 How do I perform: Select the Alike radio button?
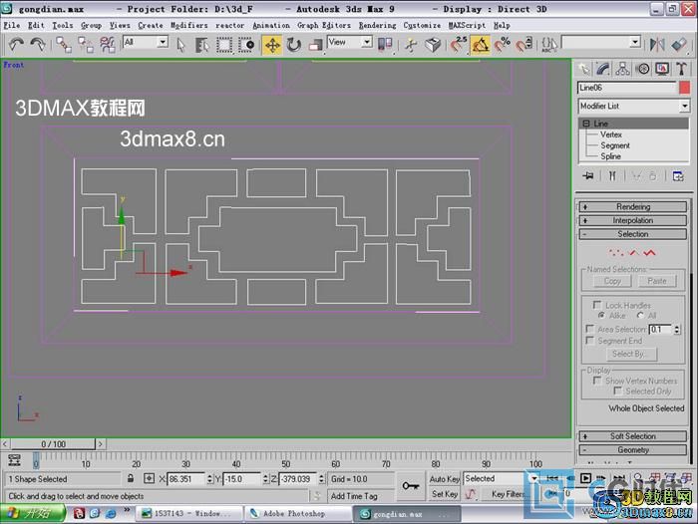602,316
